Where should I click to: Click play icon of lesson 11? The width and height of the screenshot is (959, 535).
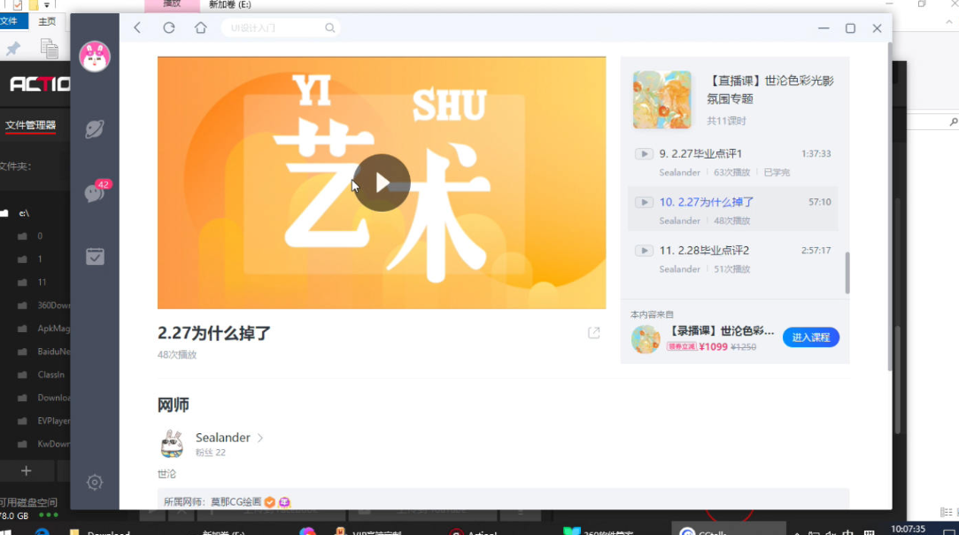click(644, 251)
